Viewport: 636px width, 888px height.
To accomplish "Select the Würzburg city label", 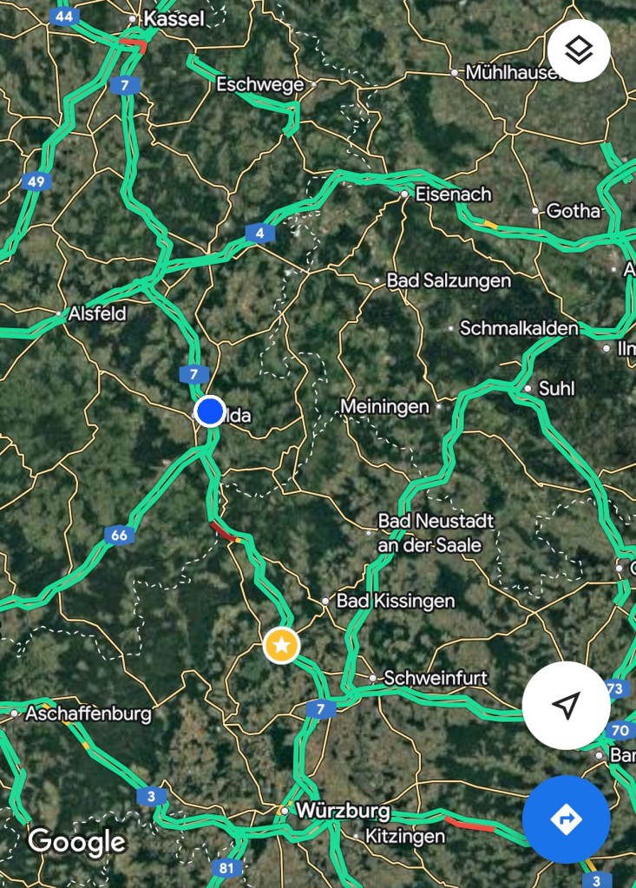I will click(x=343, y=811).
